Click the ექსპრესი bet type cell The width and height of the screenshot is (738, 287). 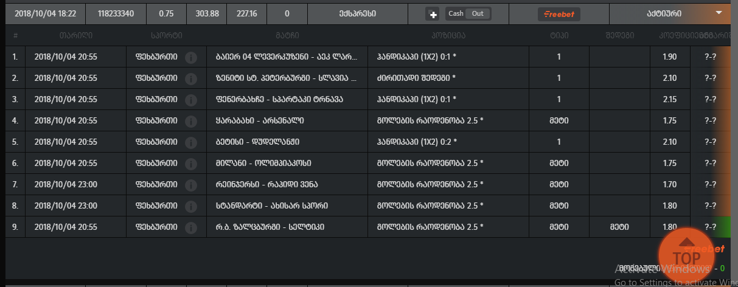pos(357,13)
